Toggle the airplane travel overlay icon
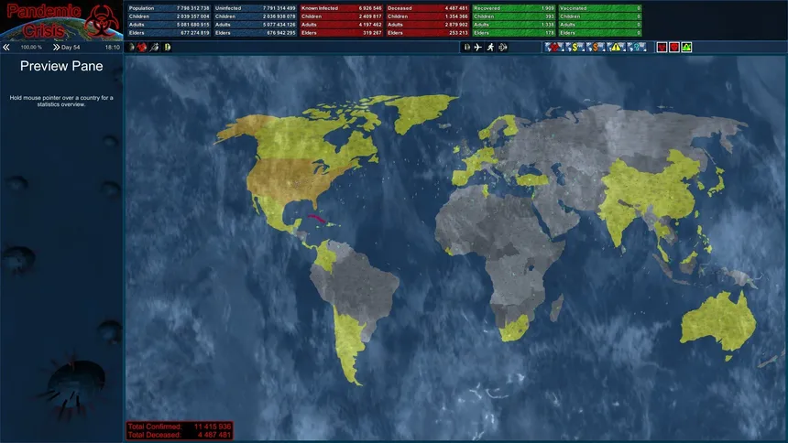788x443 pixels. (x=478, y=48)
